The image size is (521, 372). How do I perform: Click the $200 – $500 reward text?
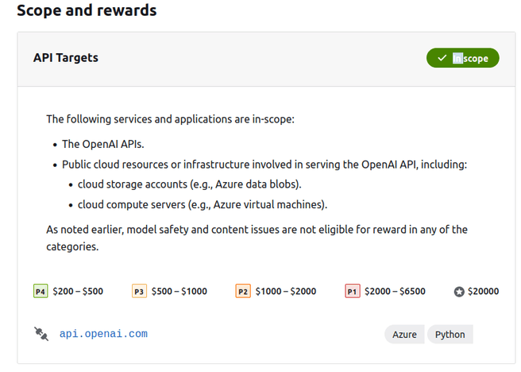coord(78,291)
